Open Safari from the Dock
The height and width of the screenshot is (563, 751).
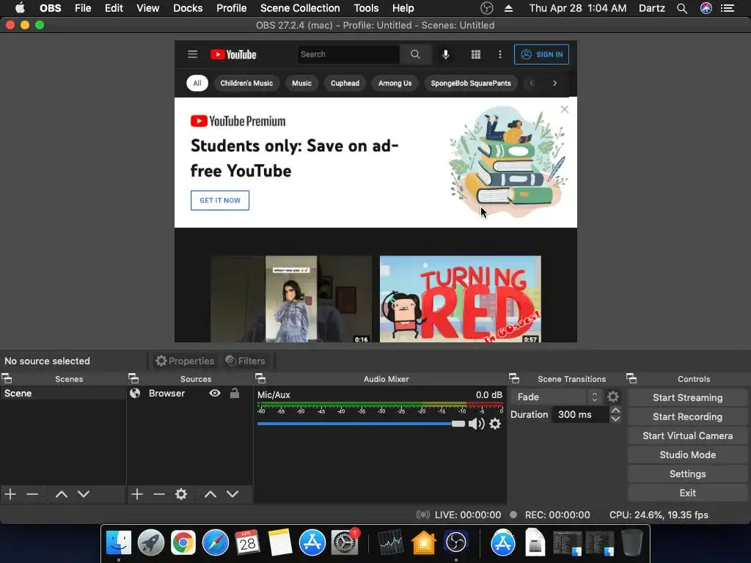pos(216,543)
